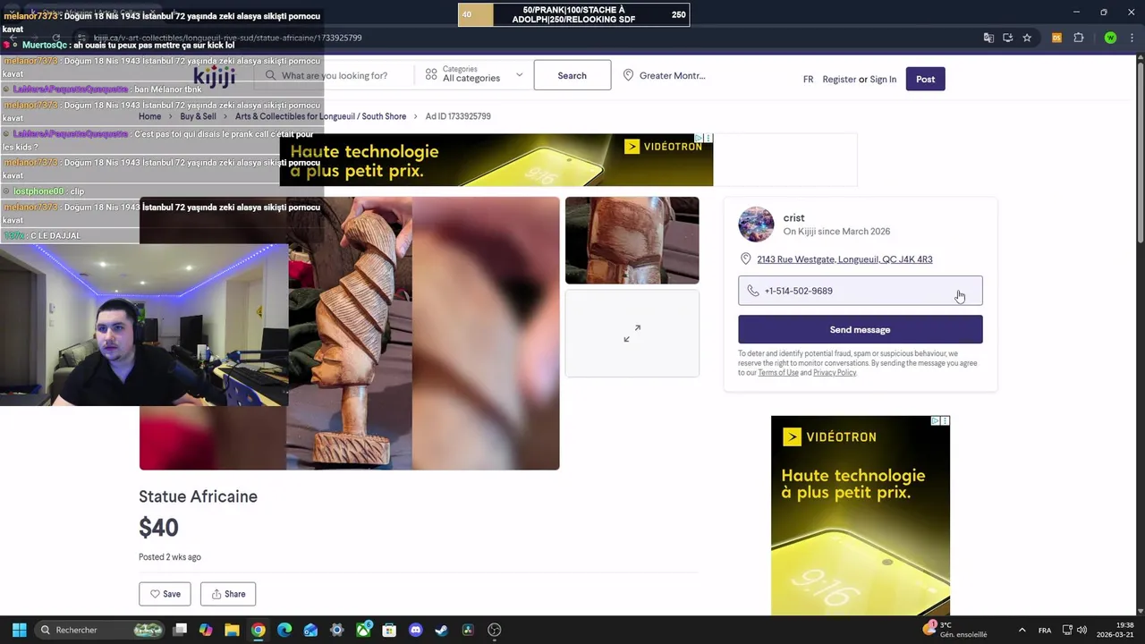The height and width of the screenshot is (644, 1145).
Task: Open the green W profile avatar
Action: 1110,38
